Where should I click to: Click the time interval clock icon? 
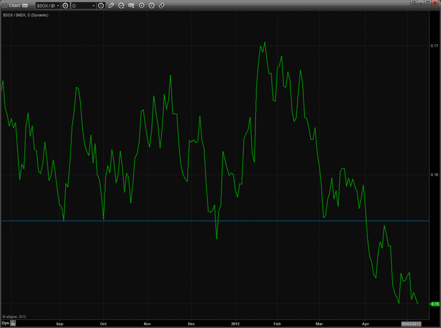pyautogui.click(x=101, y=5)
